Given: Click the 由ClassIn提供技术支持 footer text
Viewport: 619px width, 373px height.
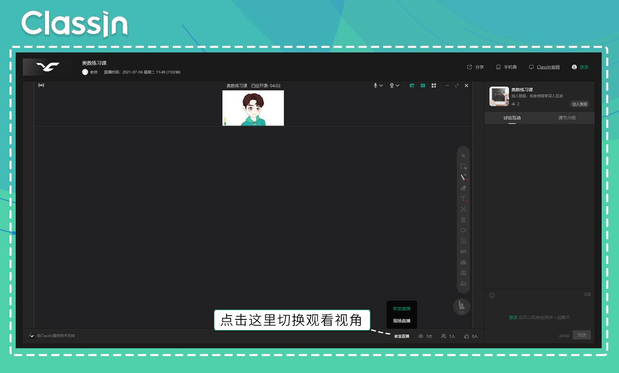Looking at the screenshot, I should (56, 335).
